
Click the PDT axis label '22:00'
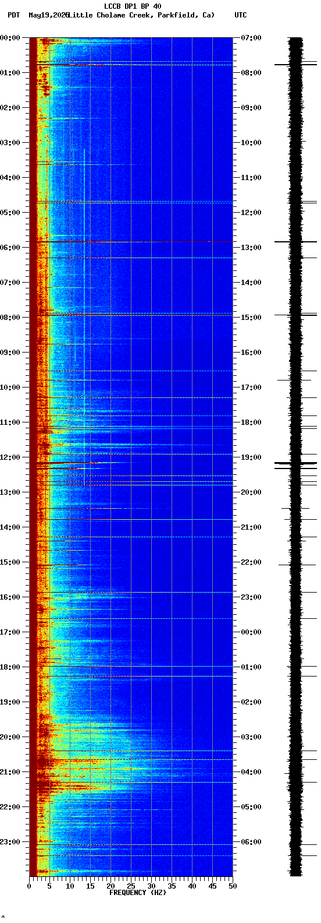[10, 807]
